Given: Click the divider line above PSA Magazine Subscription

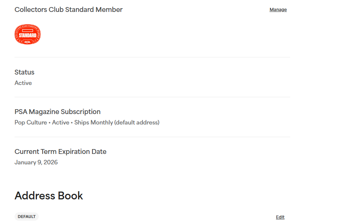Looking at the screenshot, I should pyautogui.click(x=152, y=97).
